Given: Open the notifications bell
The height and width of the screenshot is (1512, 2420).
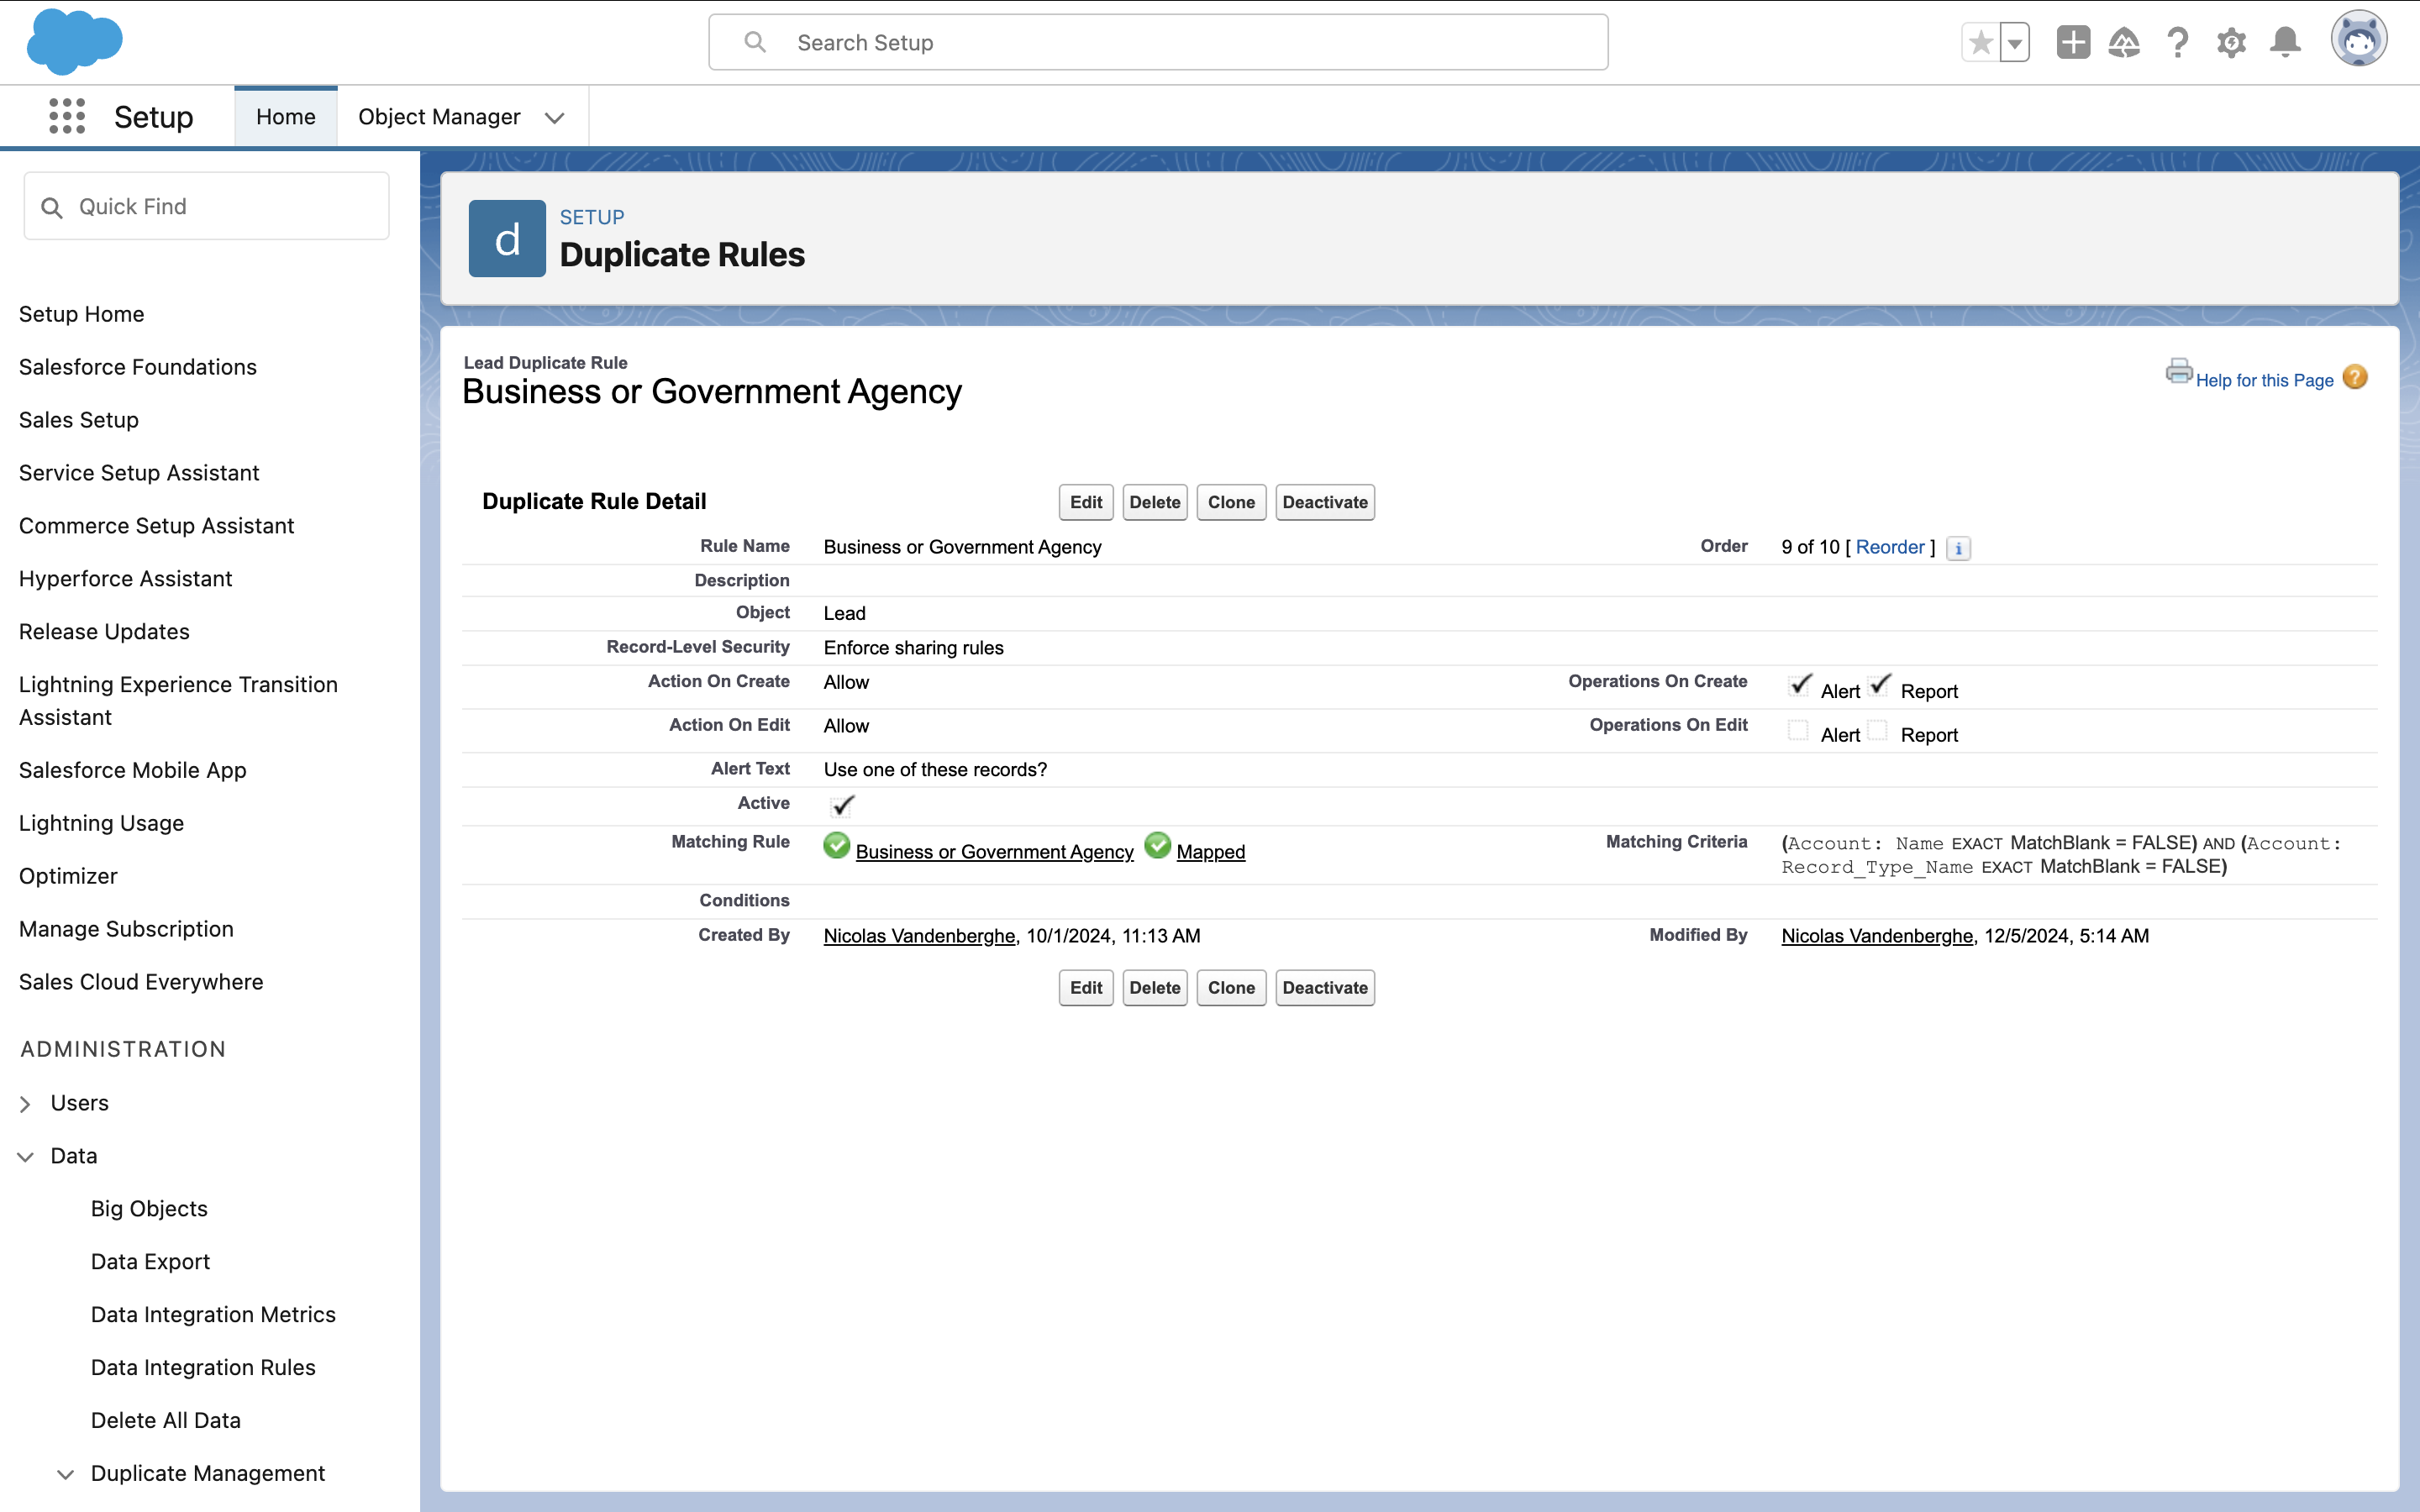Looking at the screenshot, I should coord(2285,42).
